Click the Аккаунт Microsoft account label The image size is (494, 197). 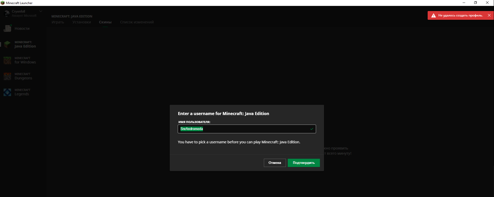click(24, 16)
